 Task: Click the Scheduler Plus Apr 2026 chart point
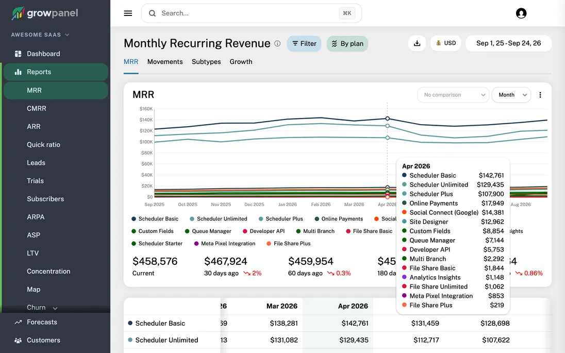(387, 138)
